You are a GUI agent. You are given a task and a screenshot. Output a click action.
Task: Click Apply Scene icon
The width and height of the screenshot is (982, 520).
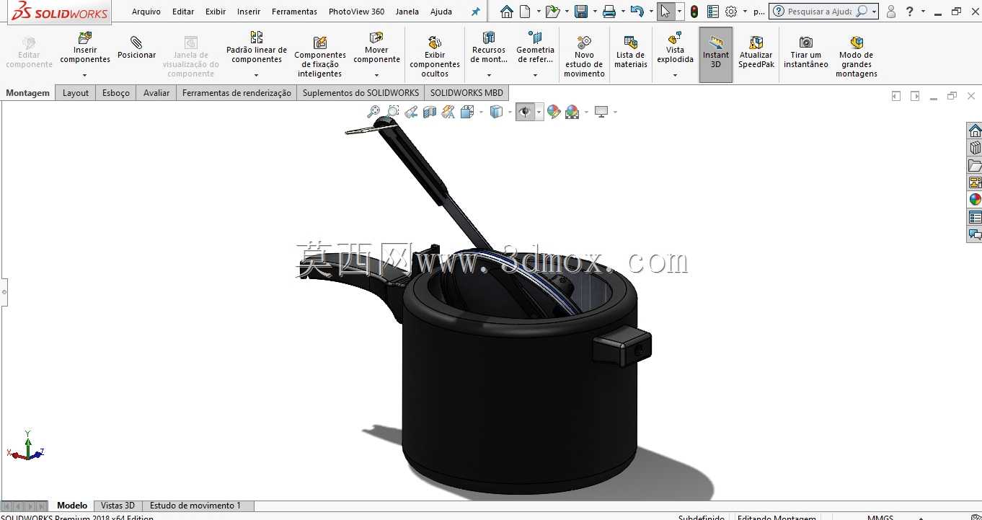(x=572, y=112)
